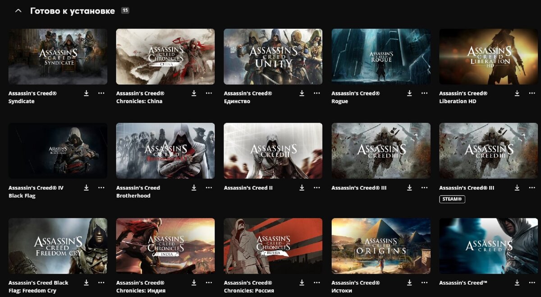
Task: Click the 15 games count badge
Action: [125, 10]
